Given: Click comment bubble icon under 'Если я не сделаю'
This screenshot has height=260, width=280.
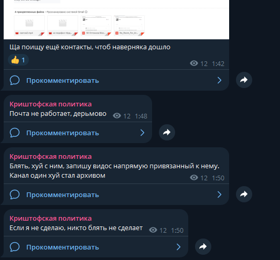Looking at the screenshot, I should (15, 247).
